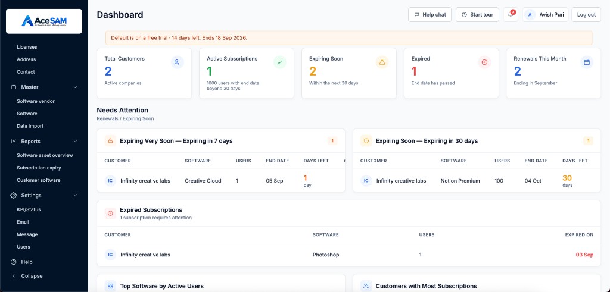The height and width of the screenshot is (292, 610).
Task: Open the notifications bell icon
Action: (511, 15)
